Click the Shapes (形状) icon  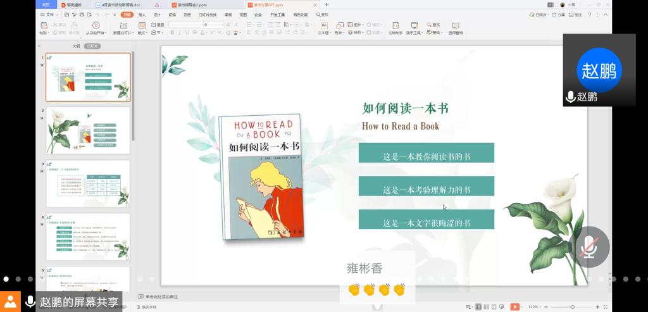(340, 25)
